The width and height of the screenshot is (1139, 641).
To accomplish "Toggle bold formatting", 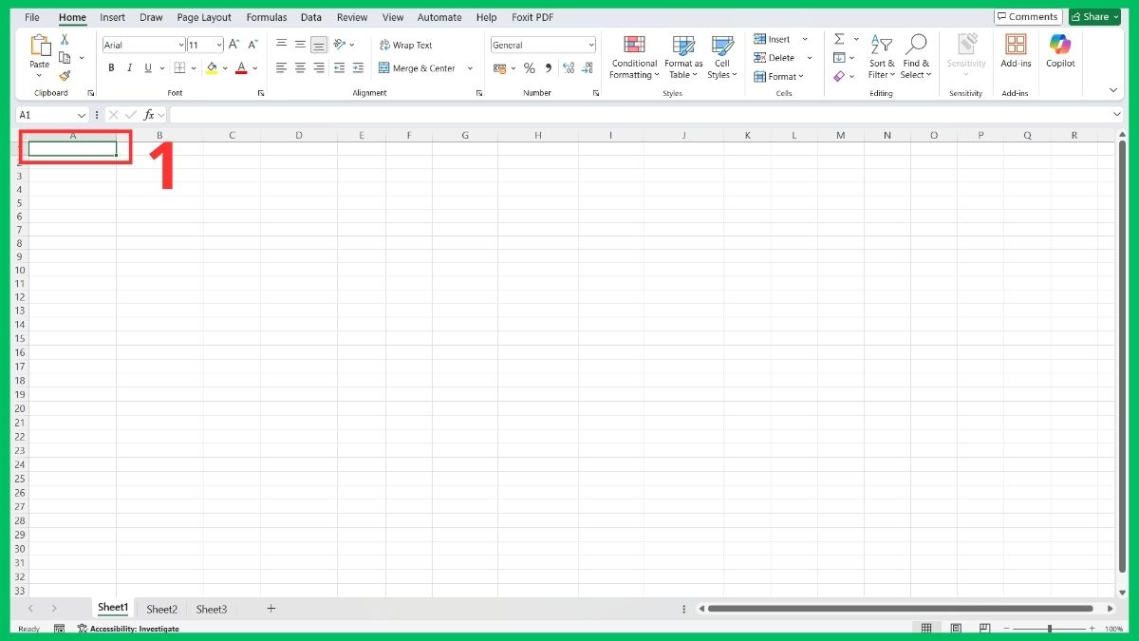I will (111, 67).
